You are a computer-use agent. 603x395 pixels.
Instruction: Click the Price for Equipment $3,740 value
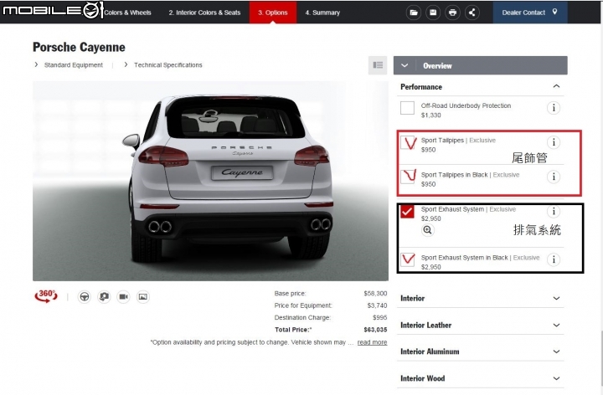[x=377, y=305]
